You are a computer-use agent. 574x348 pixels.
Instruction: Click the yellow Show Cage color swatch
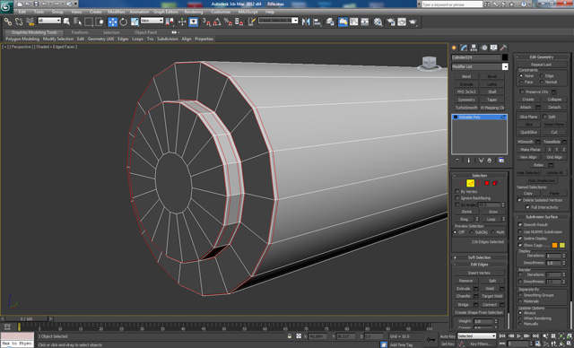tap(562, 245)
